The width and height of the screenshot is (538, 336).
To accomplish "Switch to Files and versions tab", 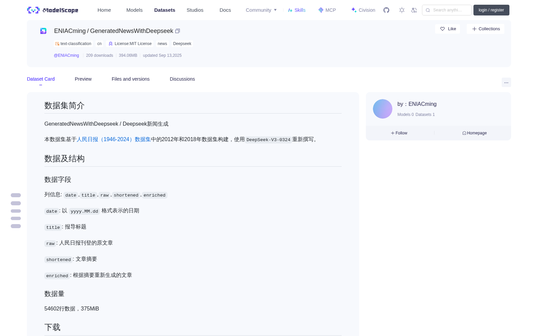I will (x=130, y=79).
